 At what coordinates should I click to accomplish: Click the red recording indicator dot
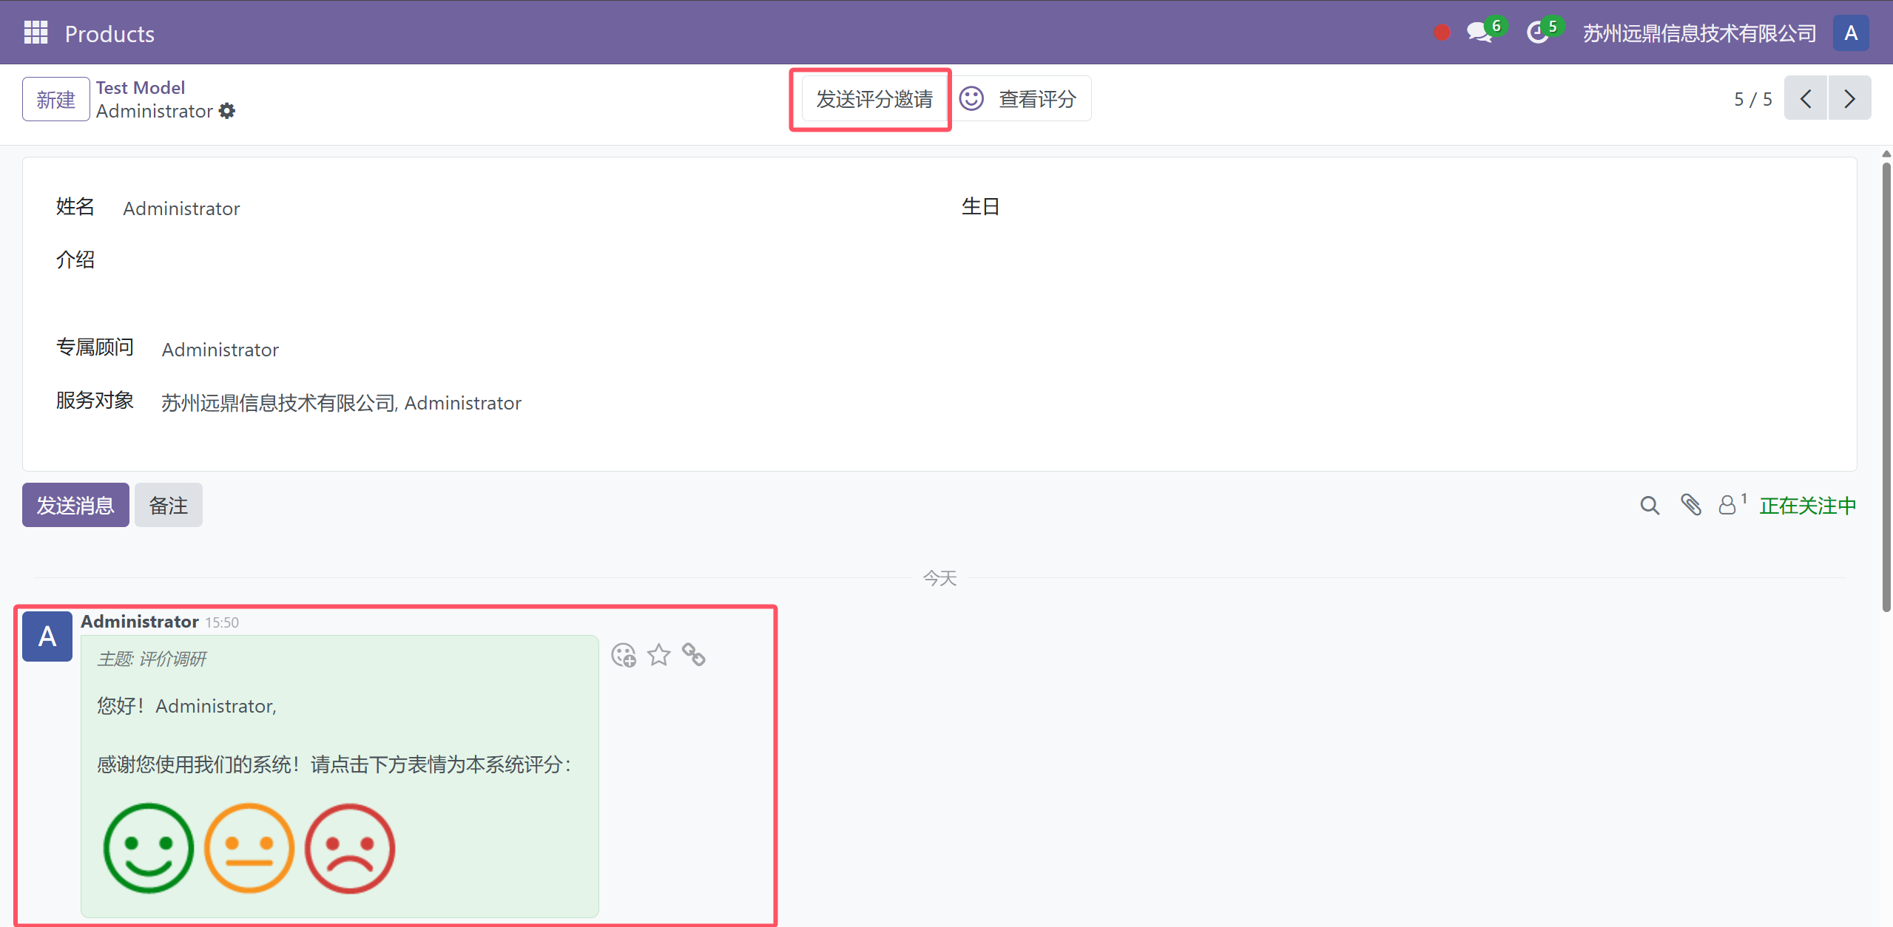point(1441,33)
